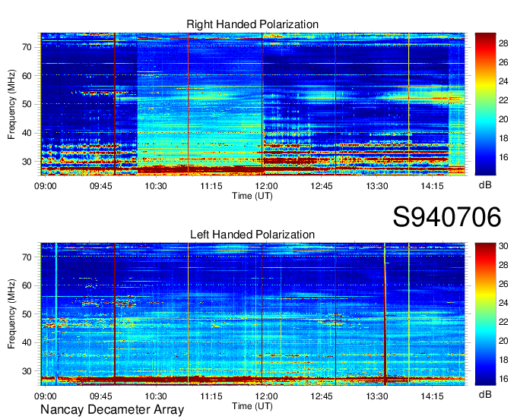This screenshot has width=517, height=419.
Task: Click the 13:30 tick under the Right Handed plot
Action: tap(377, 186)
